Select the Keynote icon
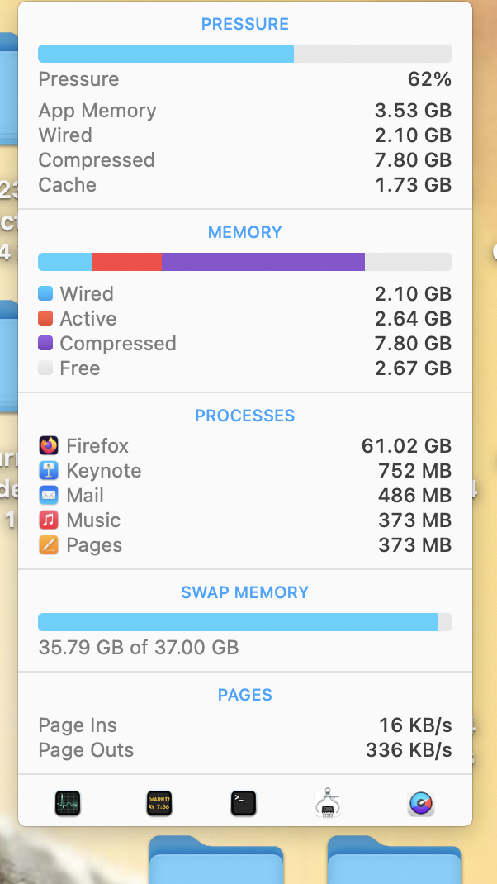The height and width of the screenshot is (884, 497). point(48,470)
